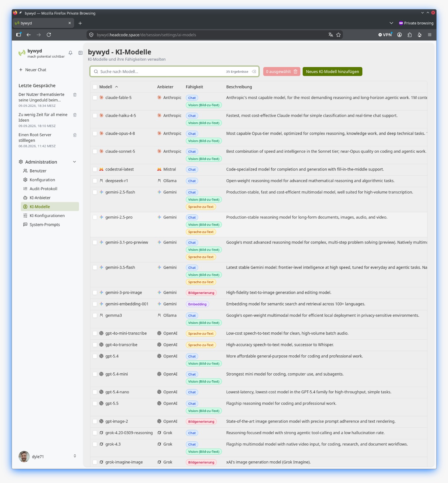Open Konfiguration in the sidebar
This screenshot has width=448, height=483.
point(50,180)
